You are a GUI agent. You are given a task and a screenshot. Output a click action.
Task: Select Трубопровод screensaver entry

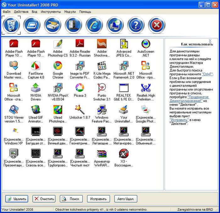pyautogui.click(x=58, y=158)
